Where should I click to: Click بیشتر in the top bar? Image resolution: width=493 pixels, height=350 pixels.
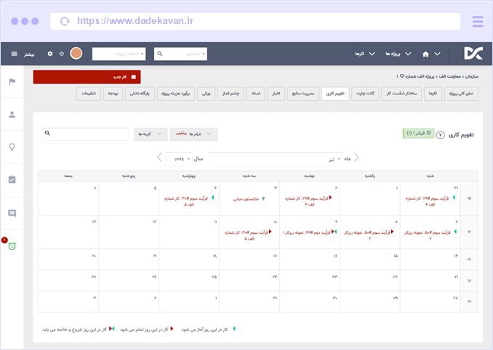pyautogui.click(x=29, y=54)
